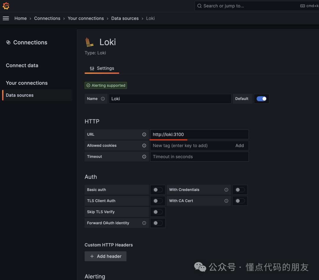The image size is (319, 280).
Task: Open Connections section heading in sidebar
Action: 30,42
